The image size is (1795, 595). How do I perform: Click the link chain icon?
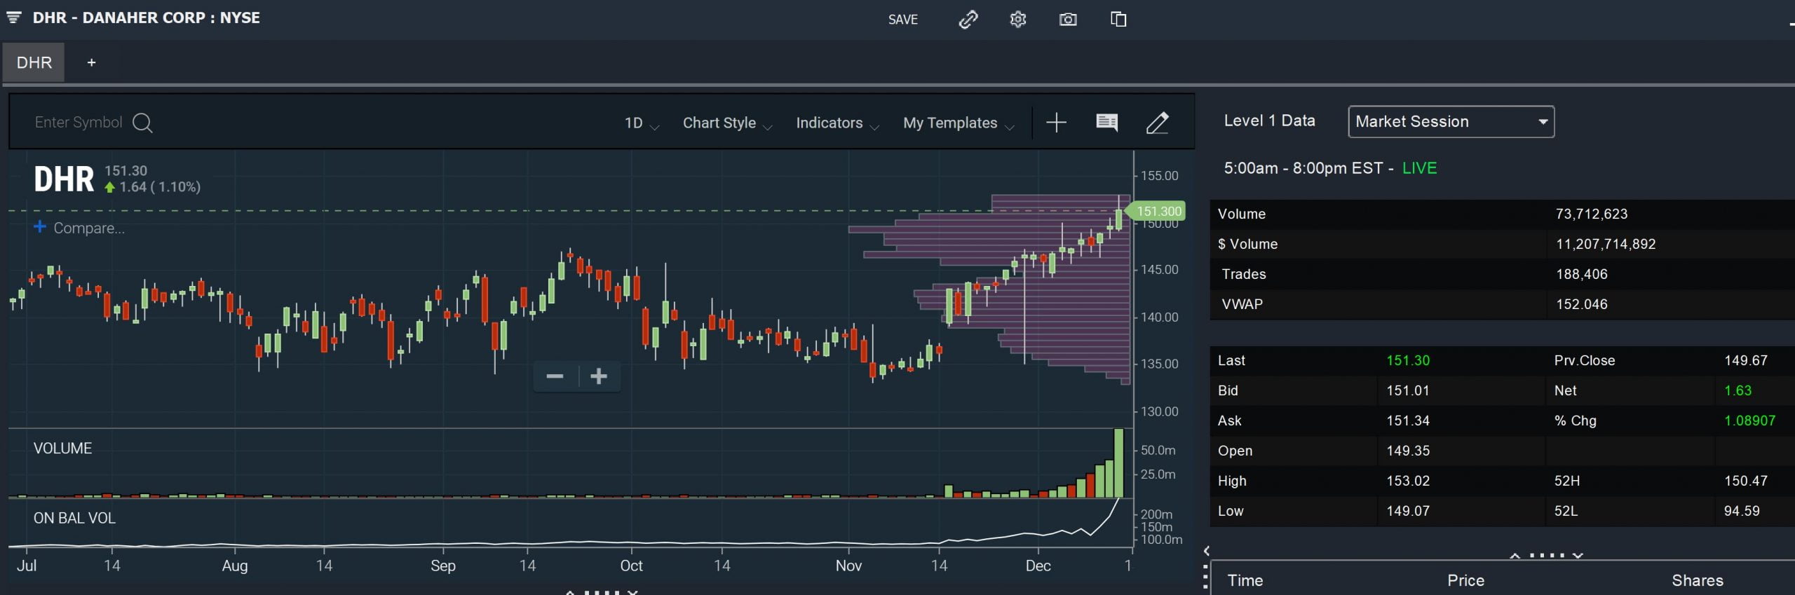pos(968,20)
